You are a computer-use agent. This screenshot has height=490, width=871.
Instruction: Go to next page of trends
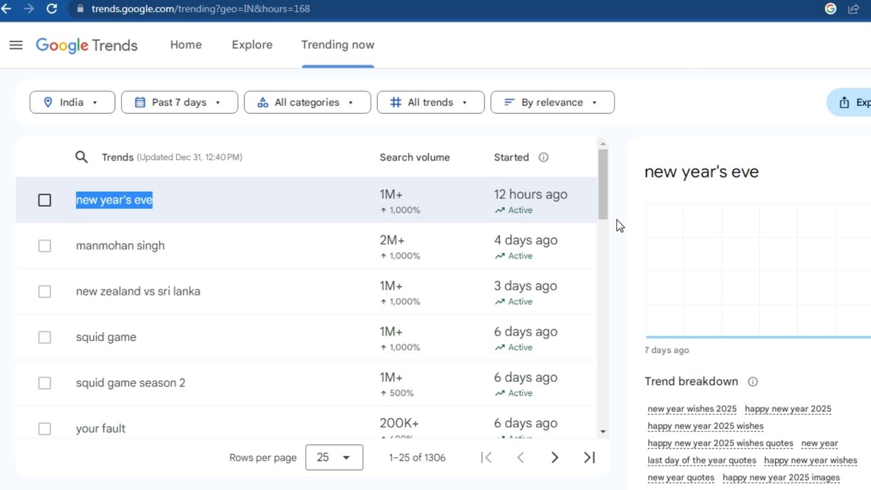coord(555,458)
